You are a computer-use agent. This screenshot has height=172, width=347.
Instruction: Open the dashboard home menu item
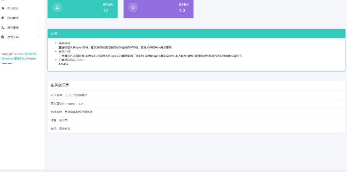point(13,9)
